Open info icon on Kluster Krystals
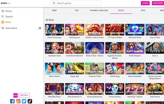Image resolution: width=164 pixels, height=104 pixels. [163, 65]
